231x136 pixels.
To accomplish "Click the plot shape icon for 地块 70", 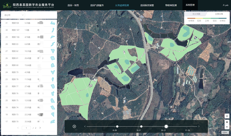I will click(x=53, y=121).
